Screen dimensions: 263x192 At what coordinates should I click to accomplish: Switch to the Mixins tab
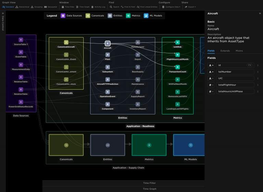pos(239,51)
